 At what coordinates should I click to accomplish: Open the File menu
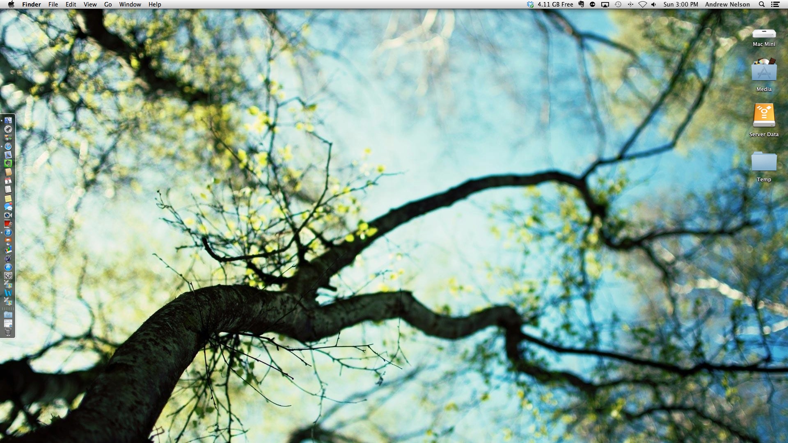click(x=53, y=4)
